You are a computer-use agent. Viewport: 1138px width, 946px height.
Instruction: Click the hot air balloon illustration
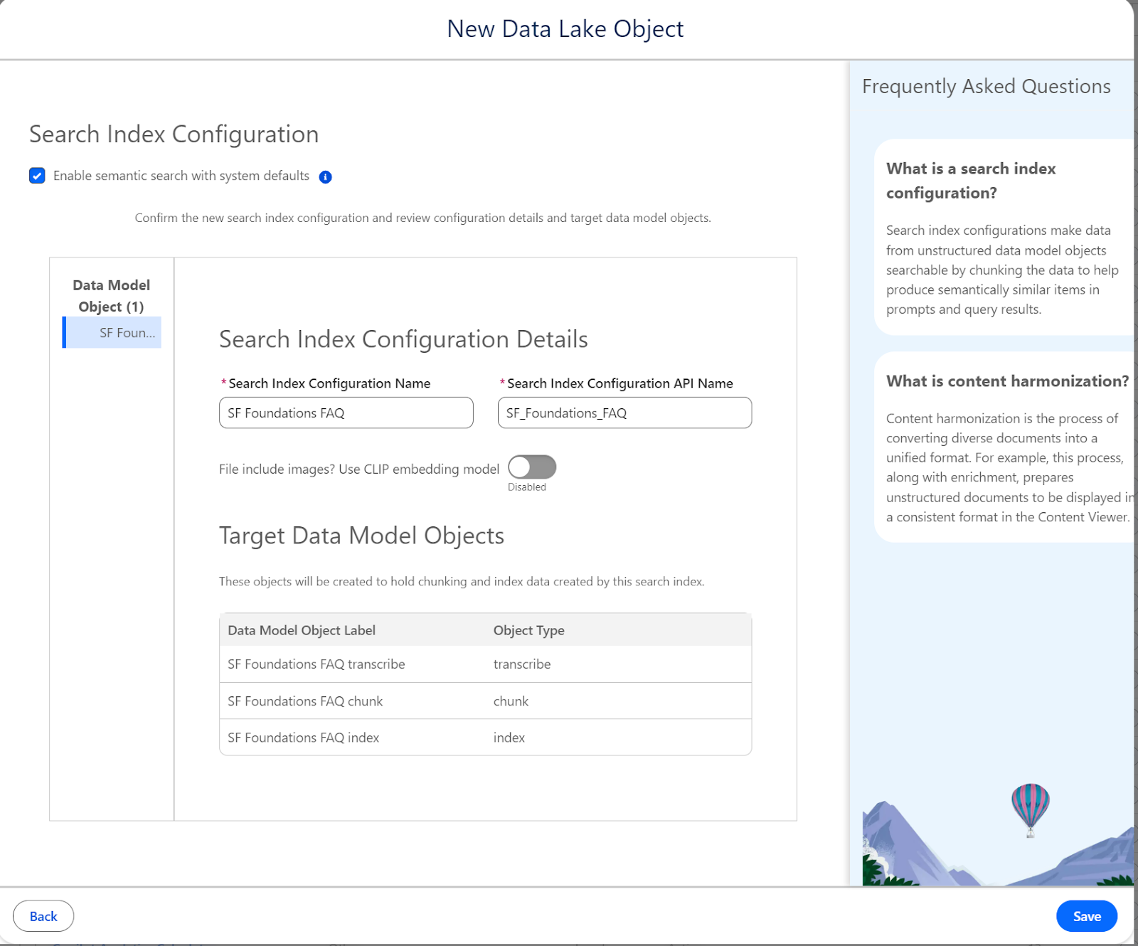[1030, 809]
